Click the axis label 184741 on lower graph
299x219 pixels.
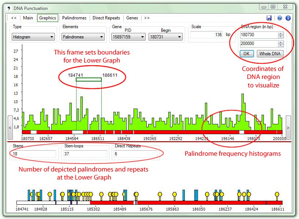click(22, 209)
